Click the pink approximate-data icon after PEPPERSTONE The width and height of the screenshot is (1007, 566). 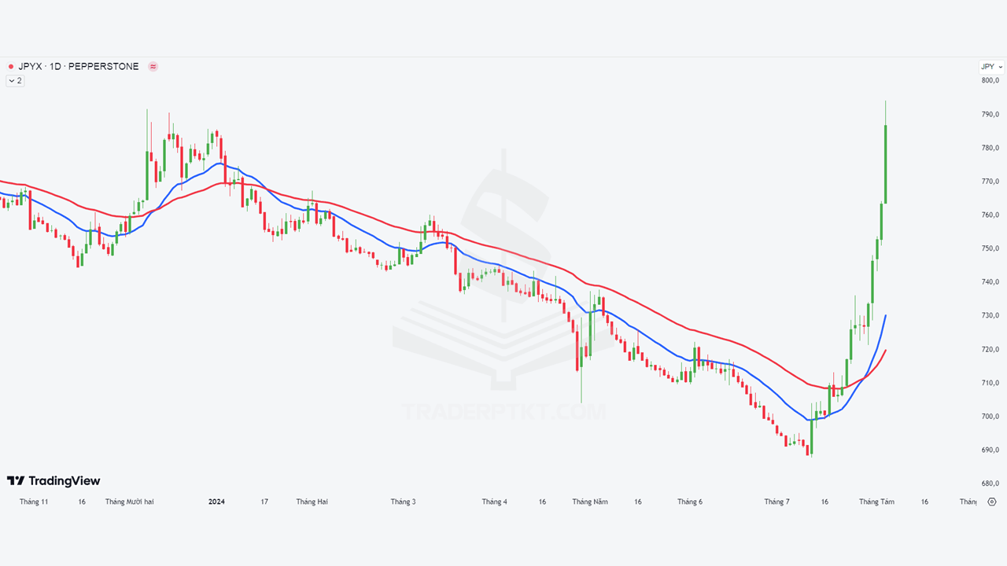(153, 67)
